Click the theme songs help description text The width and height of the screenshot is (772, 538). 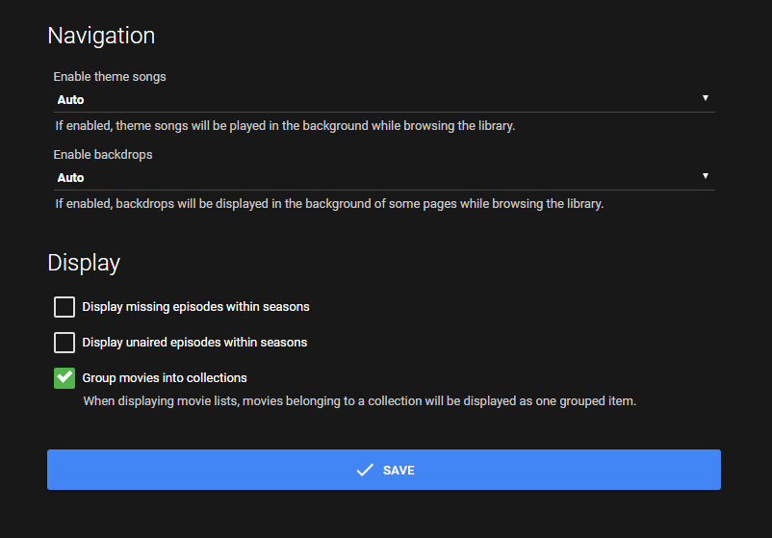click(285, 126)
